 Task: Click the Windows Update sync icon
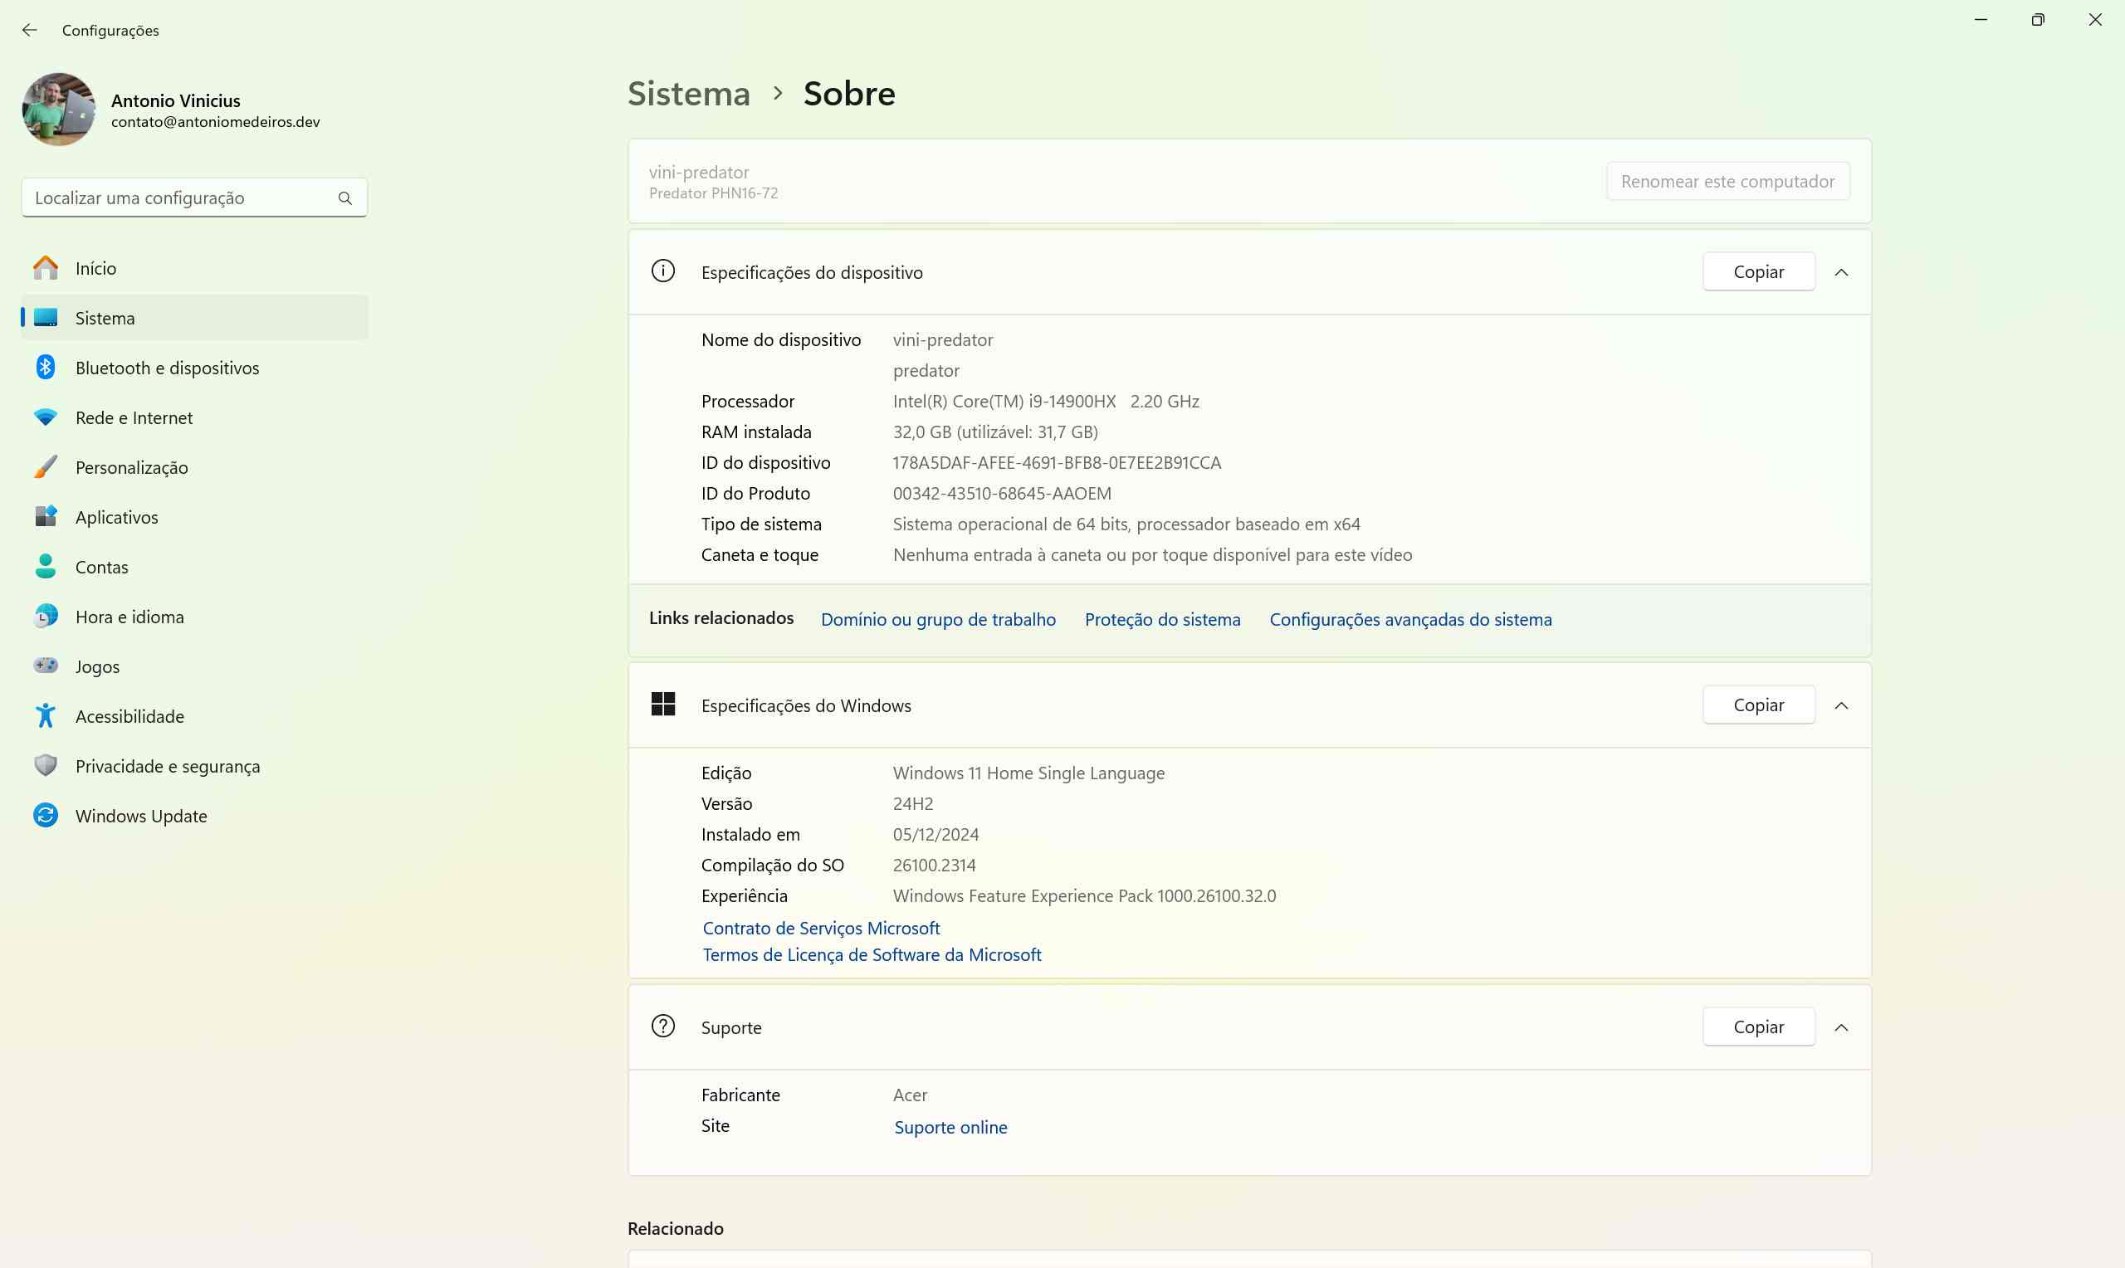[46, 815]
